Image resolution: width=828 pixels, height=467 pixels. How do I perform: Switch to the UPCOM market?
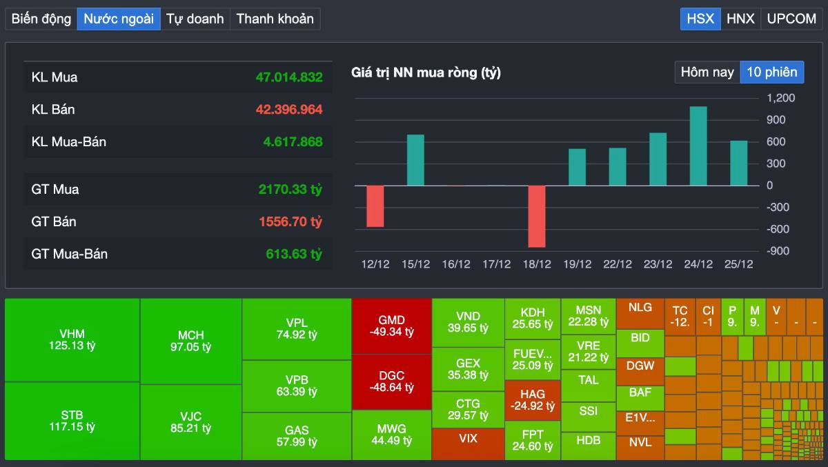(x=791, y=19)
